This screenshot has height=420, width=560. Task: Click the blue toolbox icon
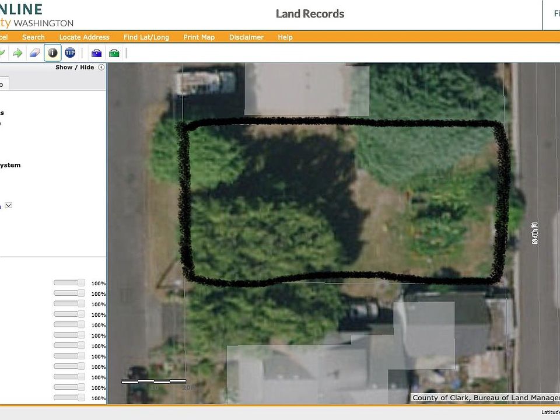96,53
